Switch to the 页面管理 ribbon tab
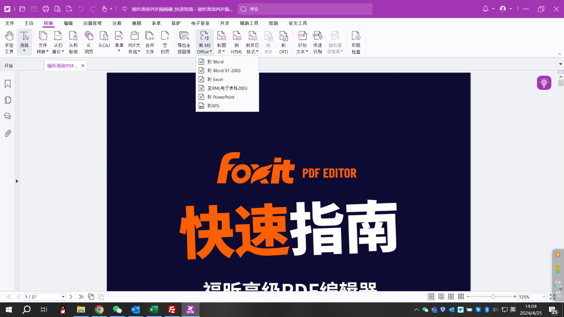Viewport: 564px width, 317px height. point(91,23)
